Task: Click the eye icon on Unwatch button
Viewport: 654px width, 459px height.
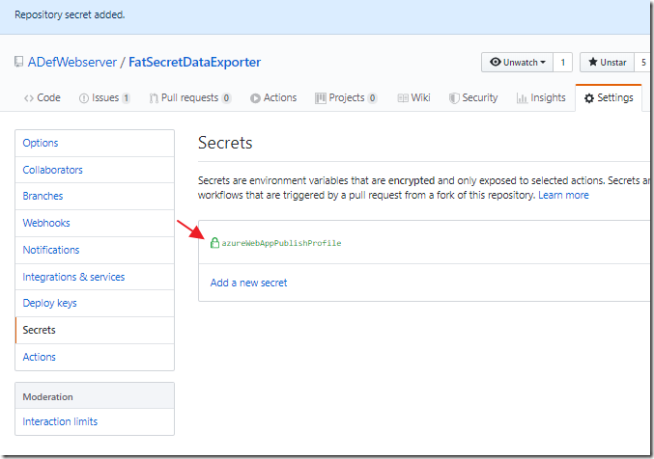Action: 495,62
